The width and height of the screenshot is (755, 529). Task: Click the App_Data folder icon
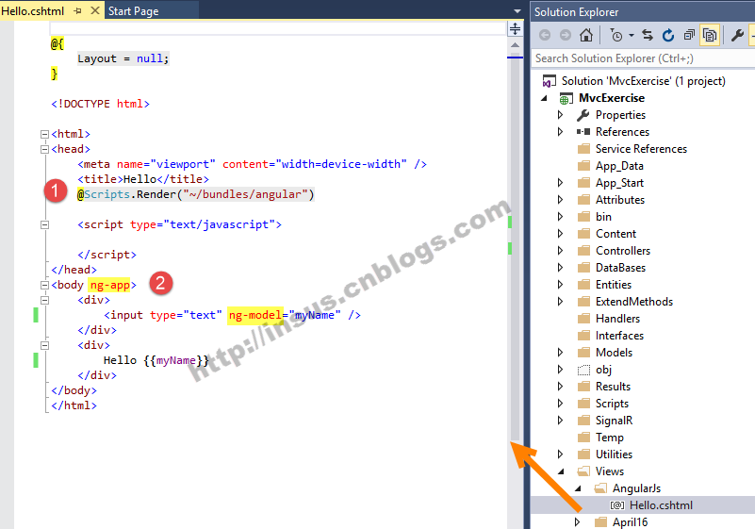(583, 166)
